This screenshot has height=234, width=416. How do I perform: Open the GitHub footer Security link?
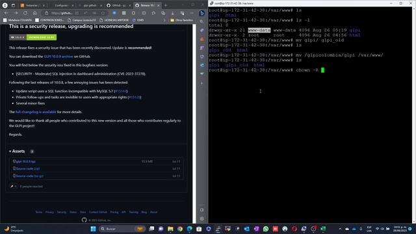point(62,213)
